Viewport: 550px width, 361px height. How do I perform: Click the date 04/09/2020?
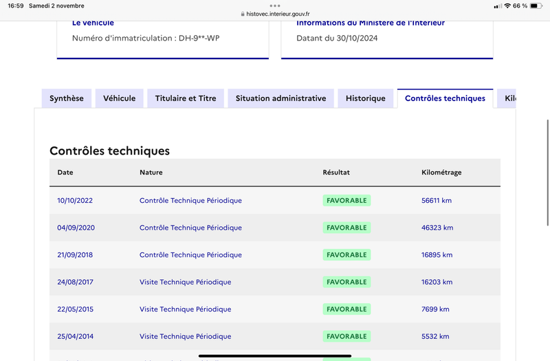76,228
